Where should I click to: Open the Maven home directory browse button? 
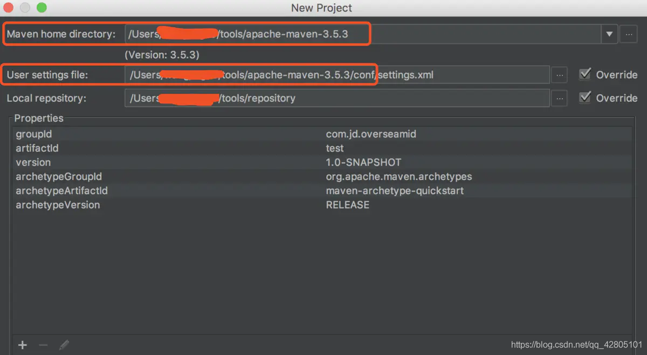click(x=628, y=33)
